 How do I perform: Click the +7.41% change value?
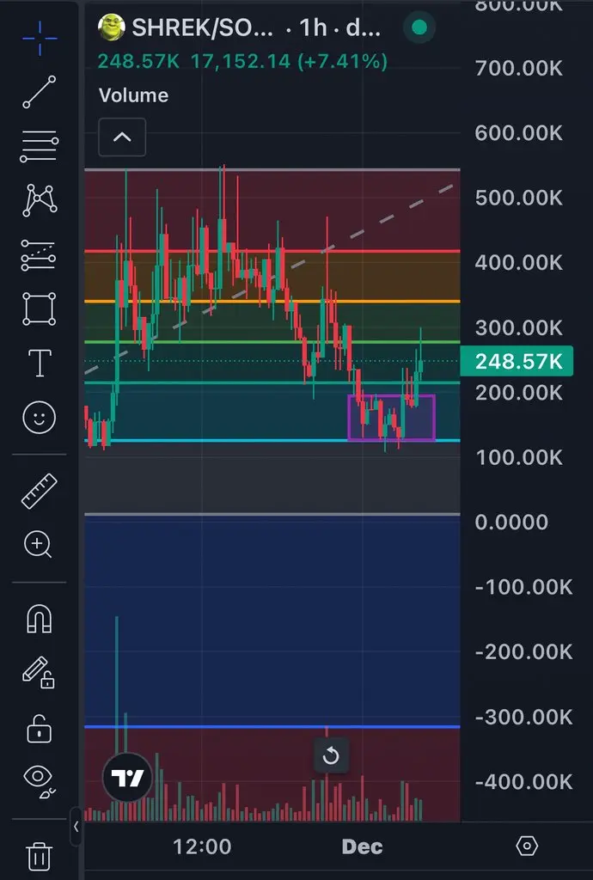[342, 61]
